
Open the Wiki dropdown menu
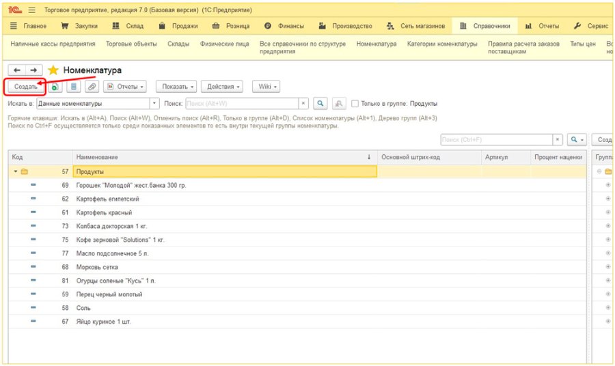click(x=266, y=87)
